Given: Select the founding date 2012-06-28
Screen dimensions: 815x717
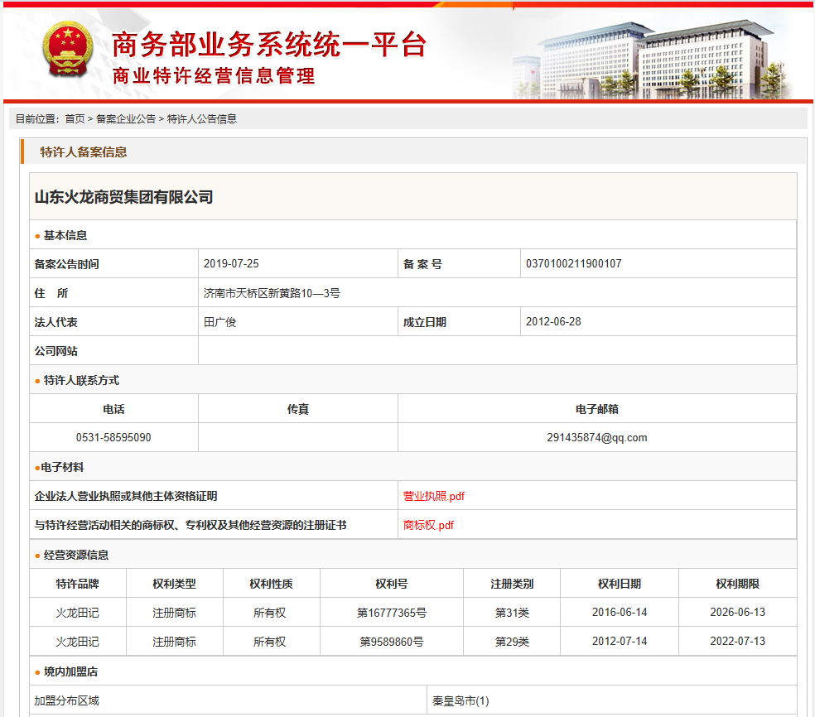Looking at the screenshot, I should tap(553, 321).
